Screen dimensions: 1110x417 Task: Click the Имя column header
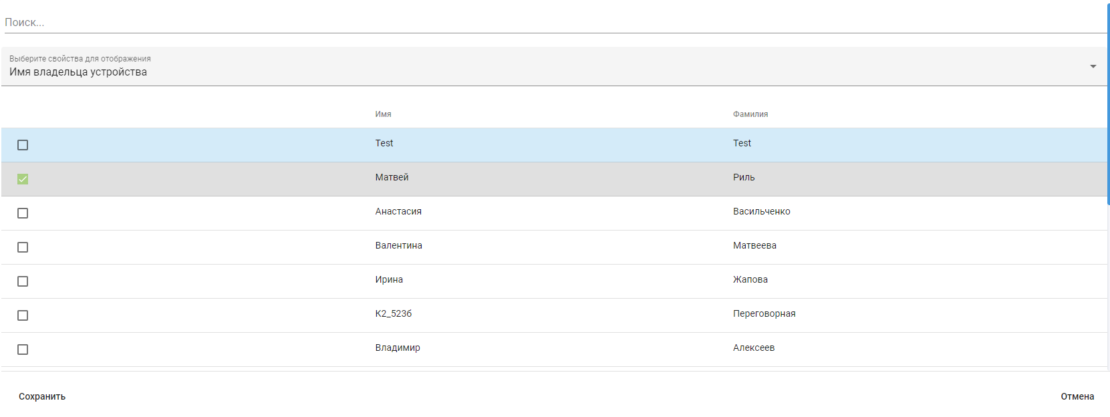click(x=383, y=114)
